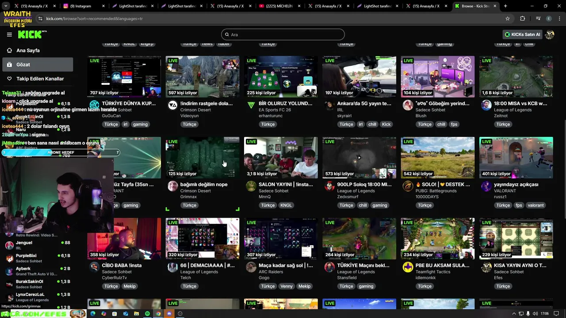Go to Ana Sayfa in sidebar
Image resolution: width=566 pixels, height=318 pixels.
pyautogui.click(x=38, y=50)
